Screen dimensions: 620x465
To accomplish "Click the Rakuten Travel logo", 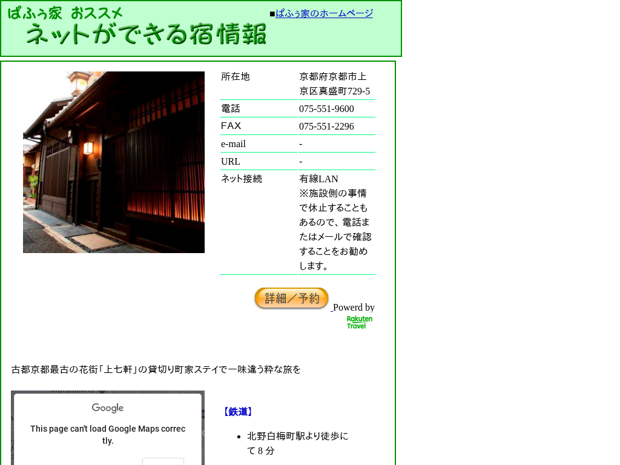I will [360, 322].
